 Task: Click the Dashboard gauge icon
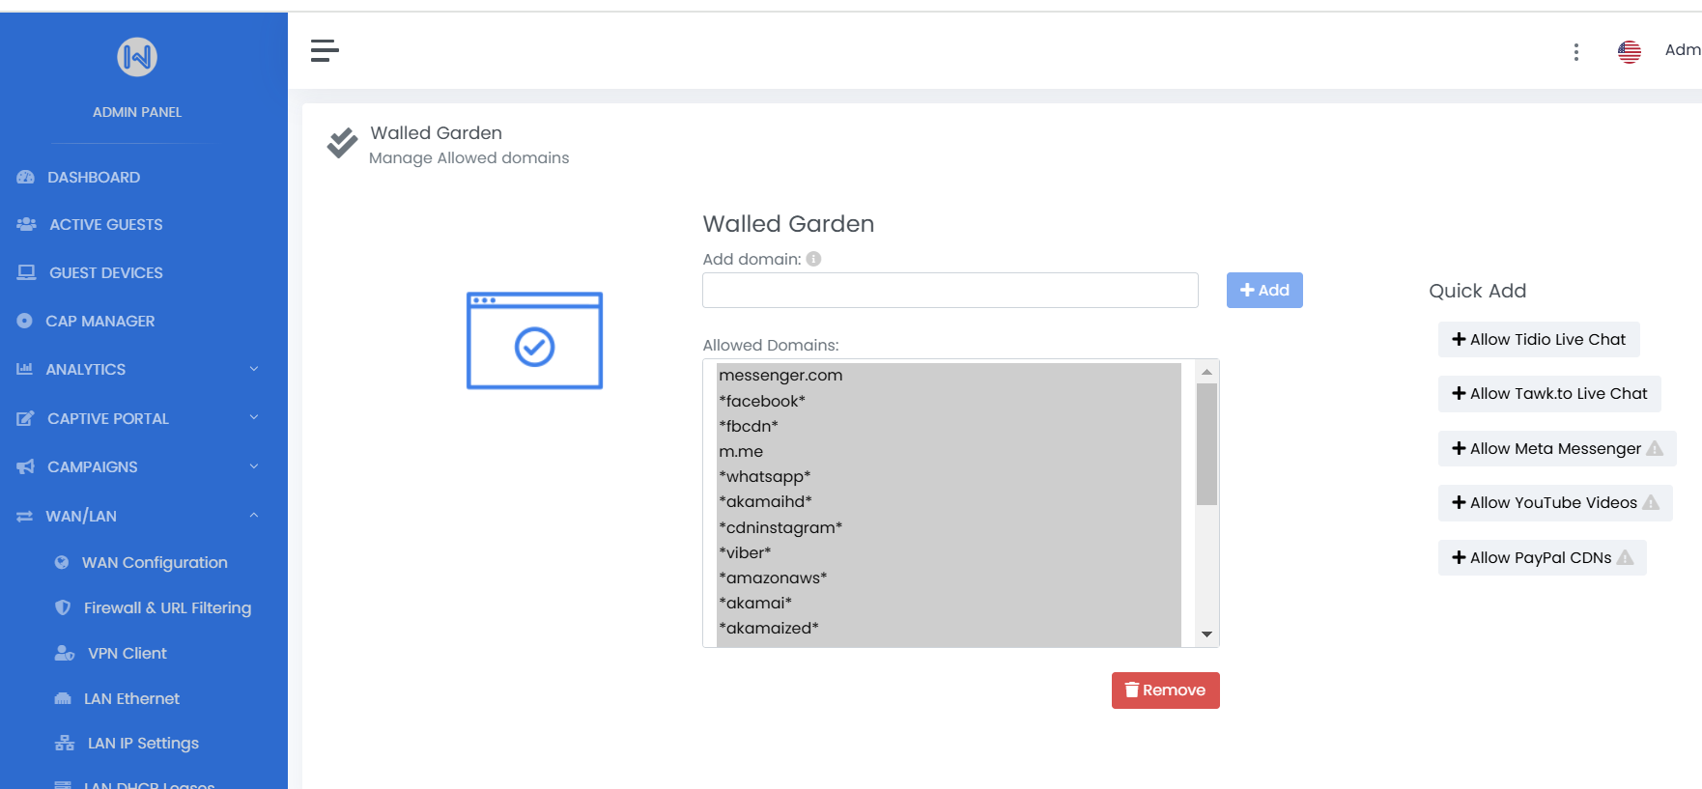click(x=26, y=178)
